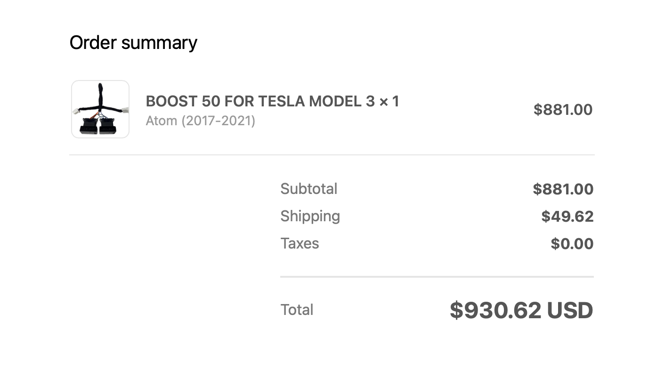648x370 pixels.
Task: Click the black connectors in the product image
Action: pyautogui.click(x=98, y=126)
